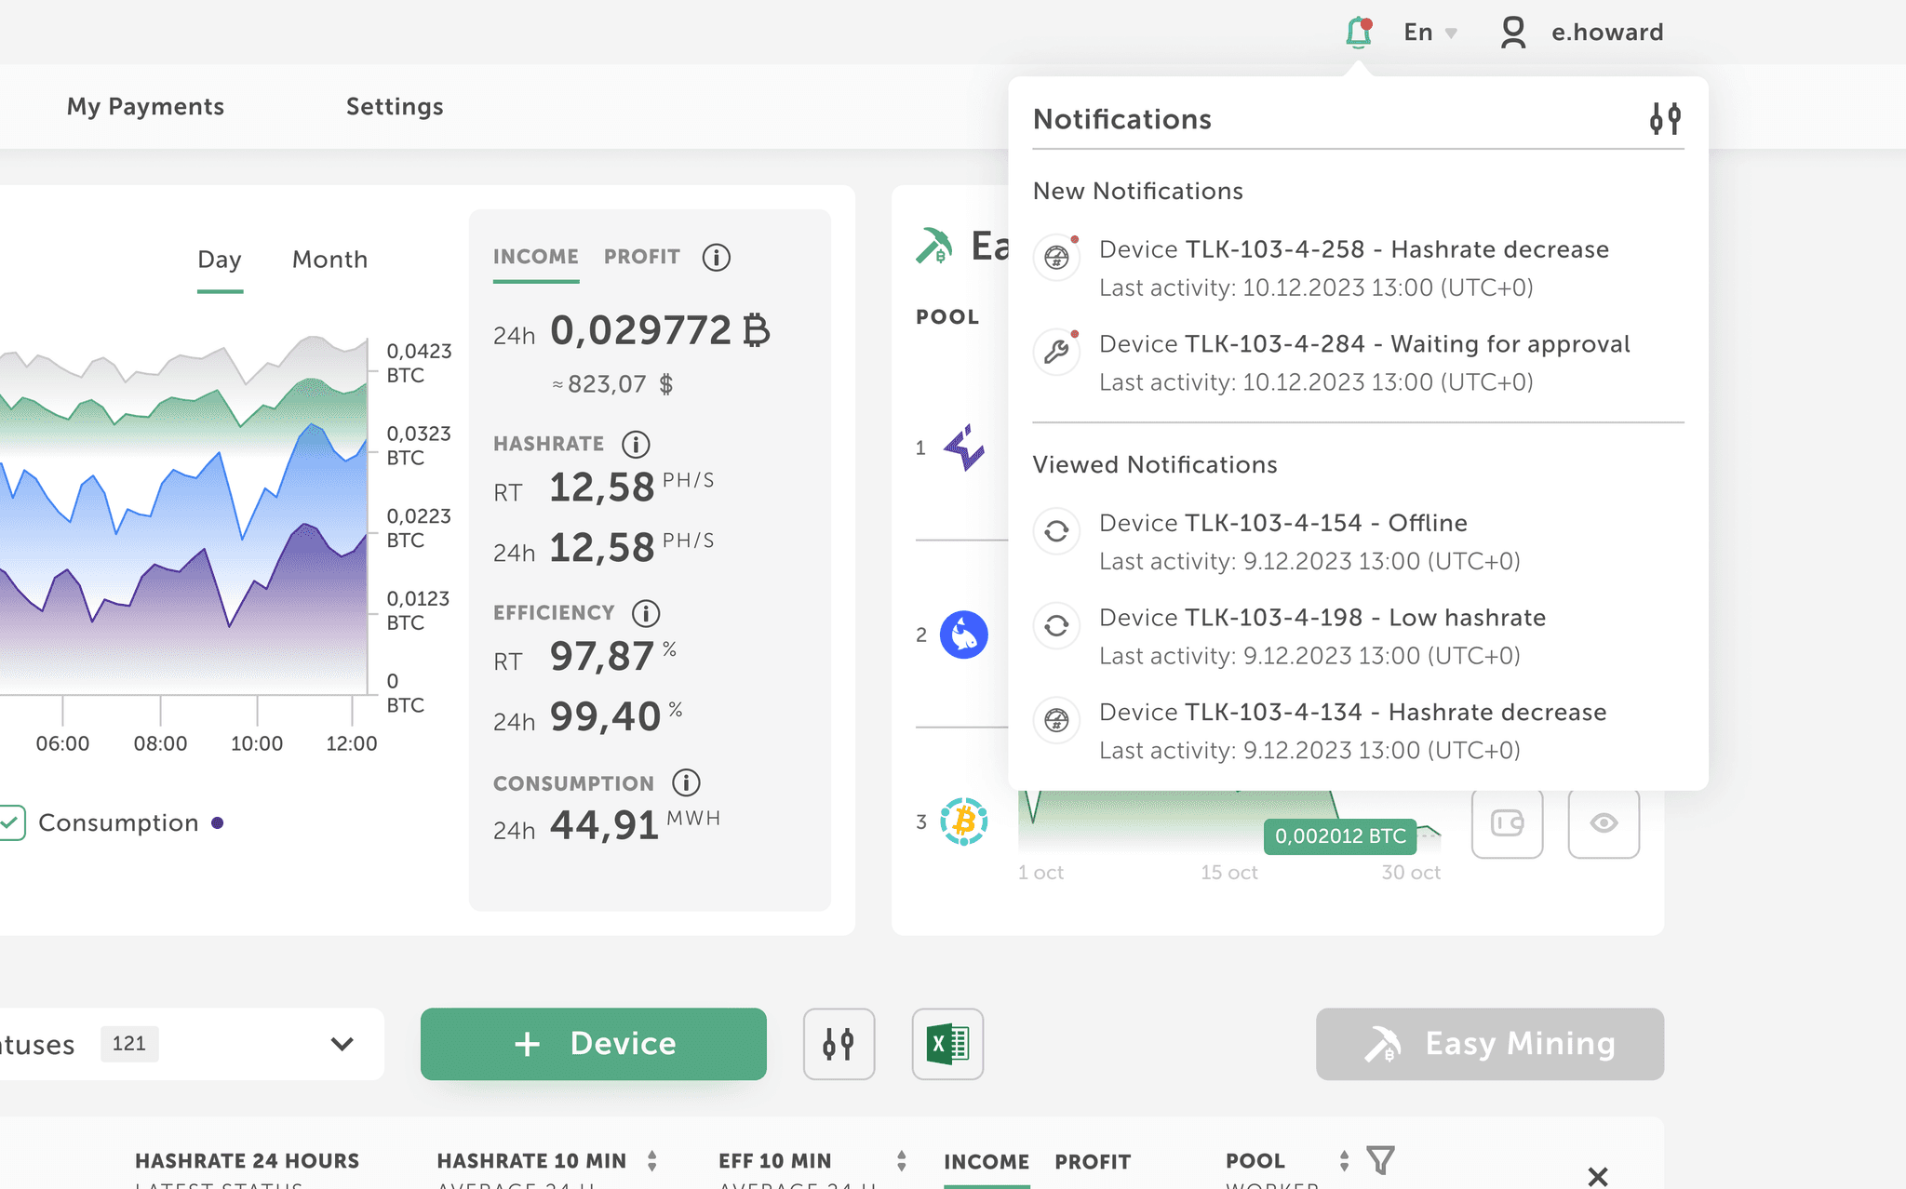Click the notification bell icon

(x=1359, y=33)
